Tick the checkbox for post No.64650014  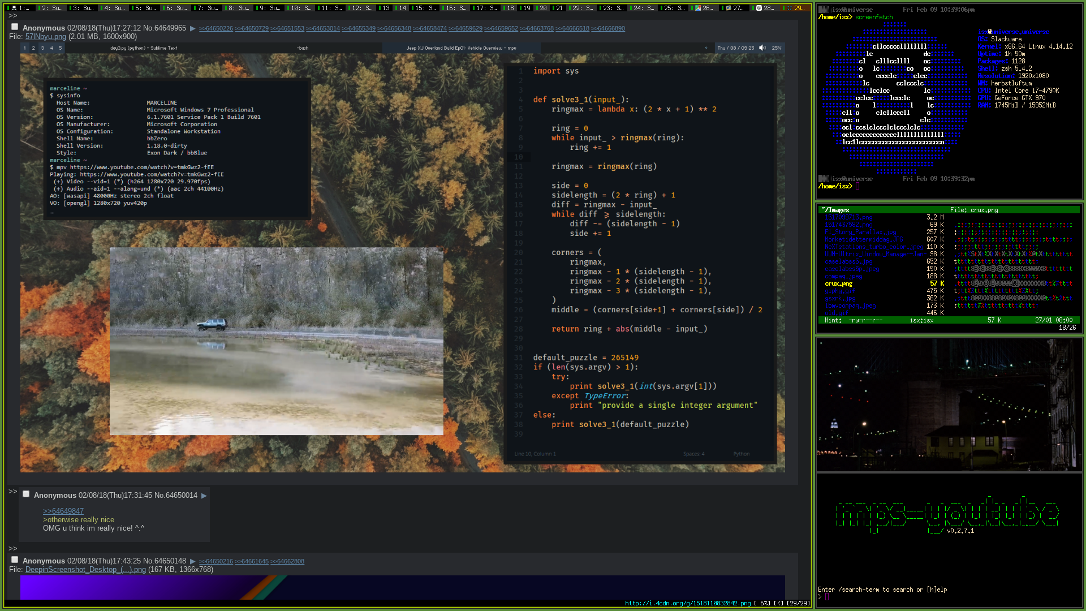coord(26,494)
